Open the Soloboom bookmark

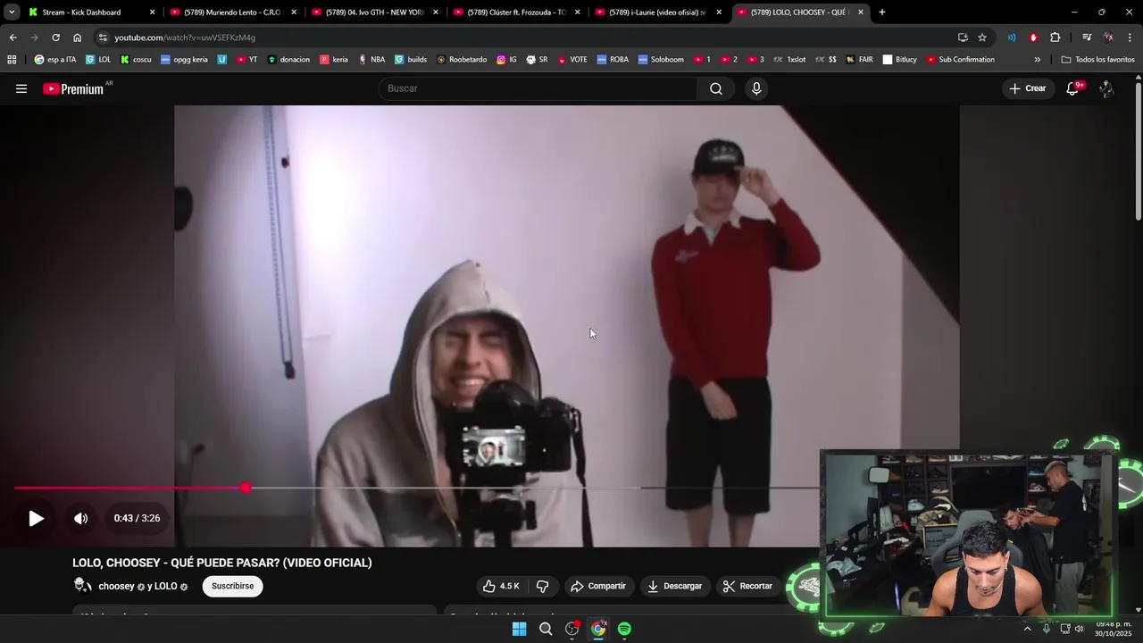click(x=661, y=60)
